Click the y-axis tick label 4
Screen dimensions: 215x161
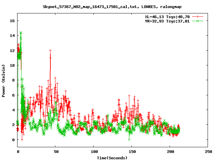(x=13, y=110)
